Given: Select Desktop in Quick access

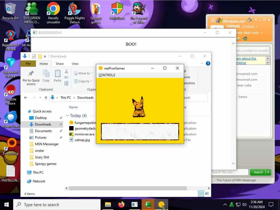Looking at the screenshot, I should (x=41, y=118).
